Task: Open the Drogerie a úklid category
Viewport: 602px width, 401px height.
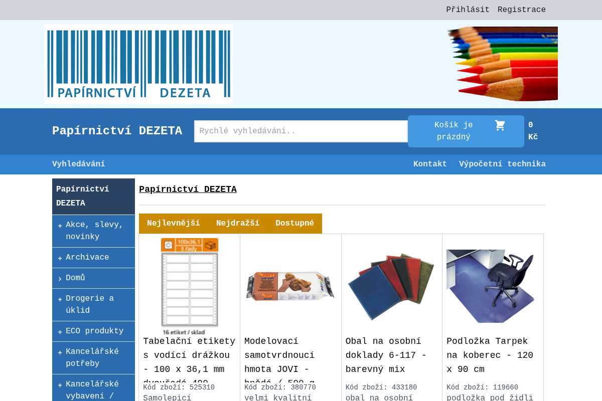Action: coord(90,305)
